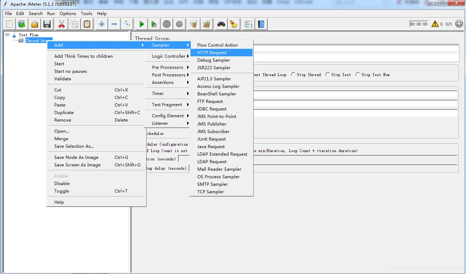This screenshot has width=466, height=274.
Task: Click Save Selection As... entry
Action: pos(97,146)
